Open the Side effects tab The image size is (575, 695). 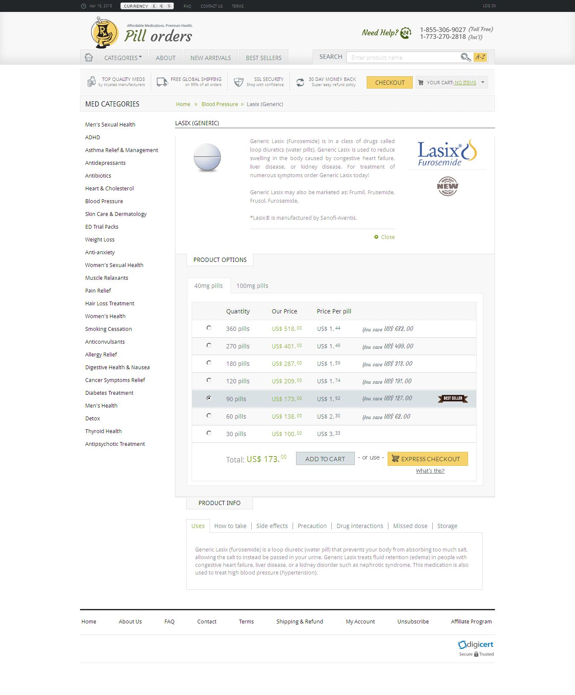pos(272,526)
